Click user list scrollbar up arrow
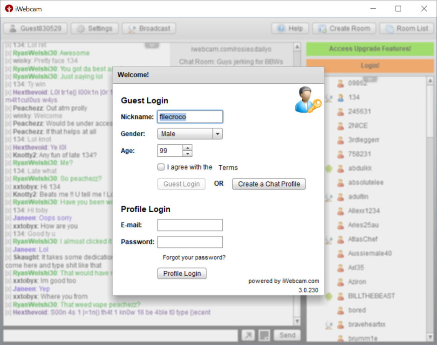The image size is (437, 345). tap(430, 81)
